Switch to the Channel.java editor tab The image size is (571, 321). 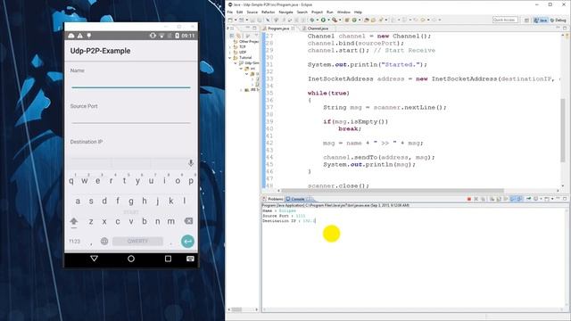tap(315, 29)
